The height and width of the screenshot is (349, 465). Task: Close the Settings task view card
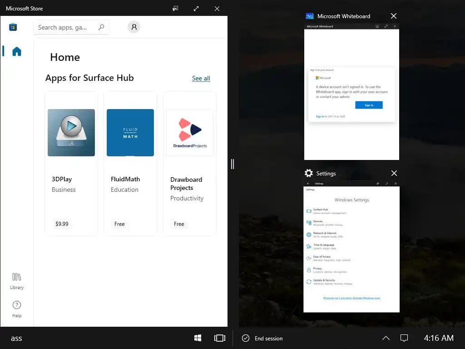394,173
